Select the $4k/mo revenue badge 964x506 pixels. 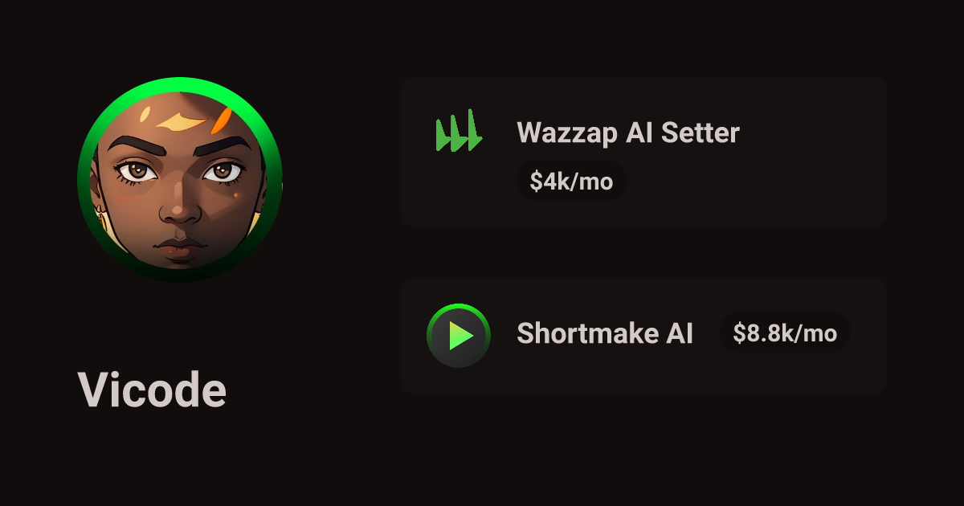click(571, 182)
